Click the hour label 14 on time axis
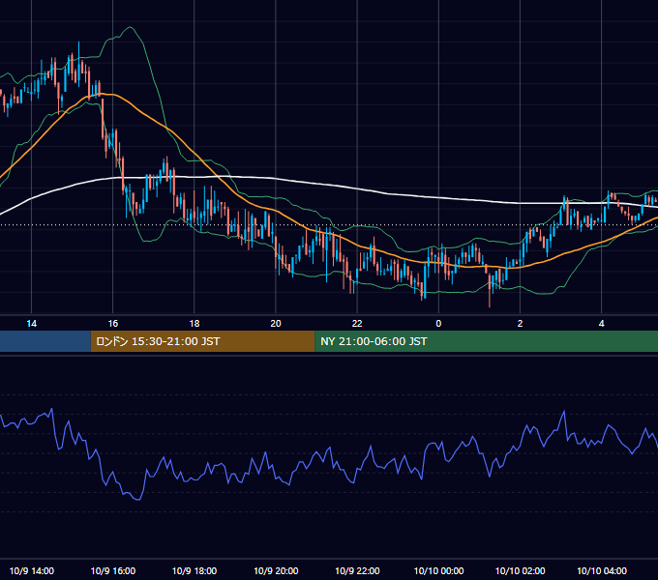Viewport: 658px width, 580px height. [32, 323]
